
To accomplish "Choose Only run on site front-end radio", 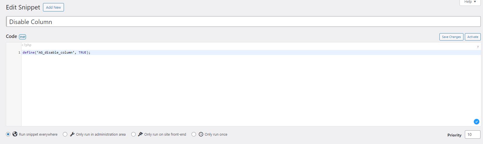I will click(133, 134).
